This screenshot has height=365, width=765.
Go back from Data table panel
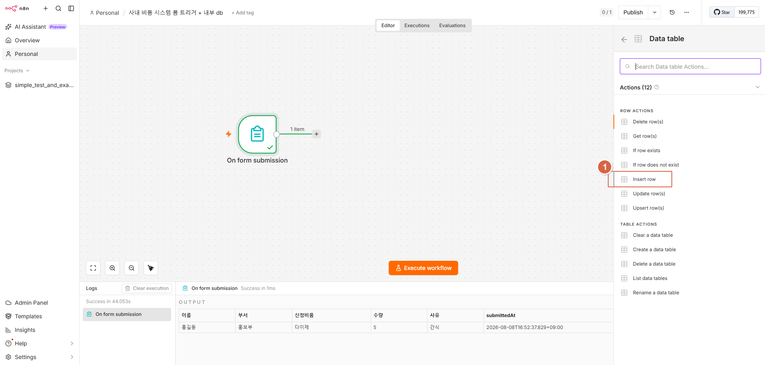click(x=624, y=39)
